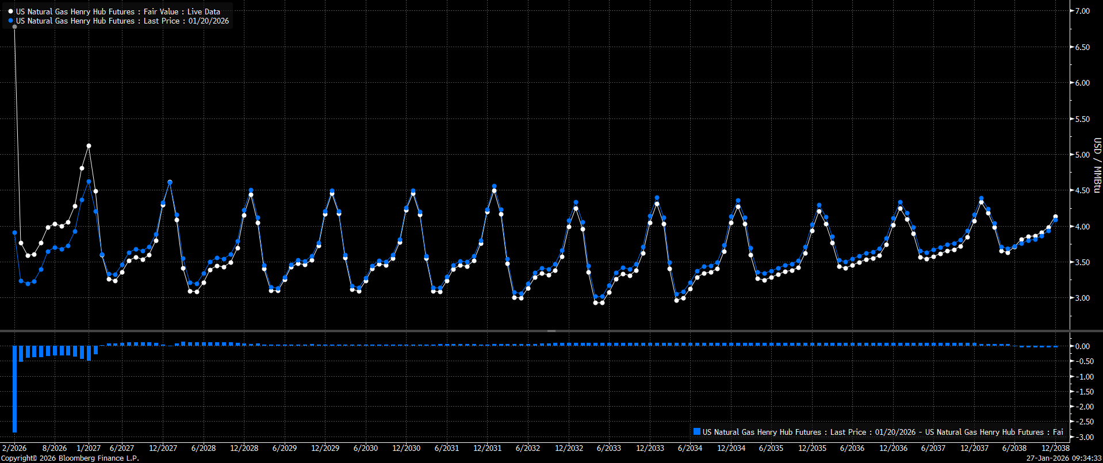This screenshot has width=1103, height=463.
Task: Click the 3.50 price axis label
Action: (1082, 262)
